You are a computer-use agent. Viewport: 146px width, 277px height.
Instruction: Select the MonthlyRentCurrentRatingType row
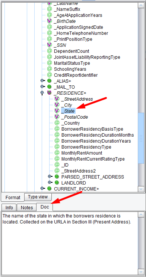pos(93,159)
